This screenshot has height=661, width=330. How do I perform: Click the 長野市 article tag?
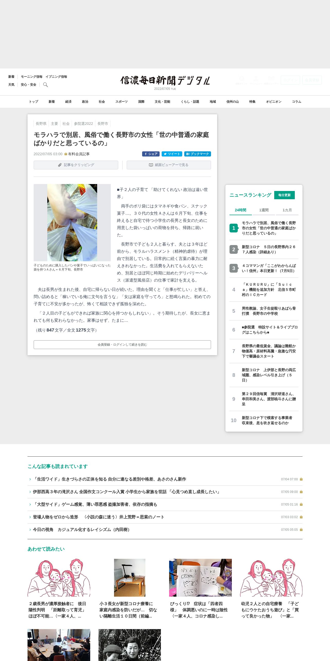[x=103, y=124]
